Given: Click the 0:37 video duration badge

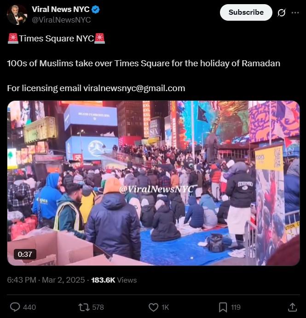Looking at the screenshot, I should point(25,254).
